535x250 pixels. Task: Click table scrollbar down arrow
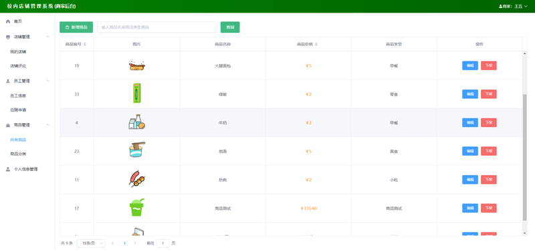pos(524,233)
